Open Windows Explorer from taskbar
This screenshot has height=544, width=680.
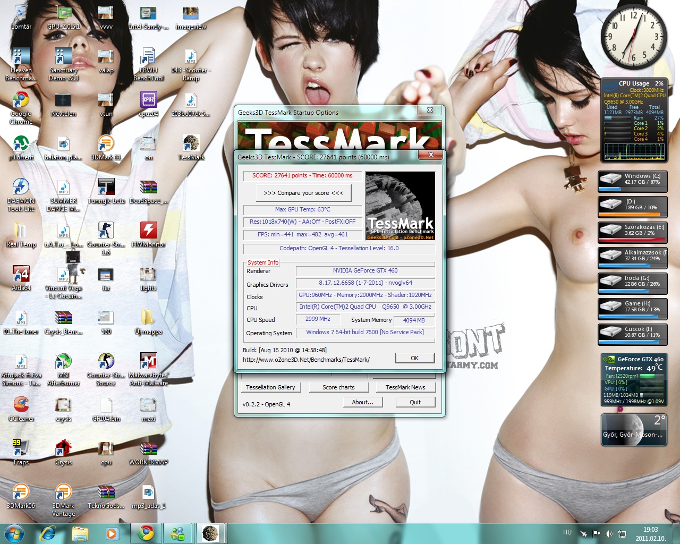(x=80, y=533)
